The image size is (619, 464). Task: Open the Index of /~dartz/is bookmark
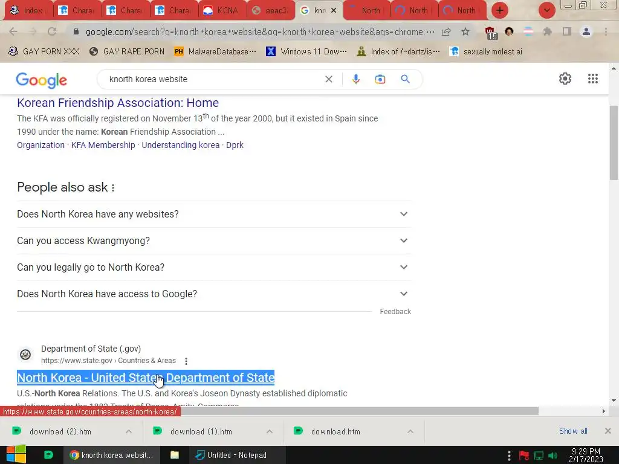click(398, 52)
